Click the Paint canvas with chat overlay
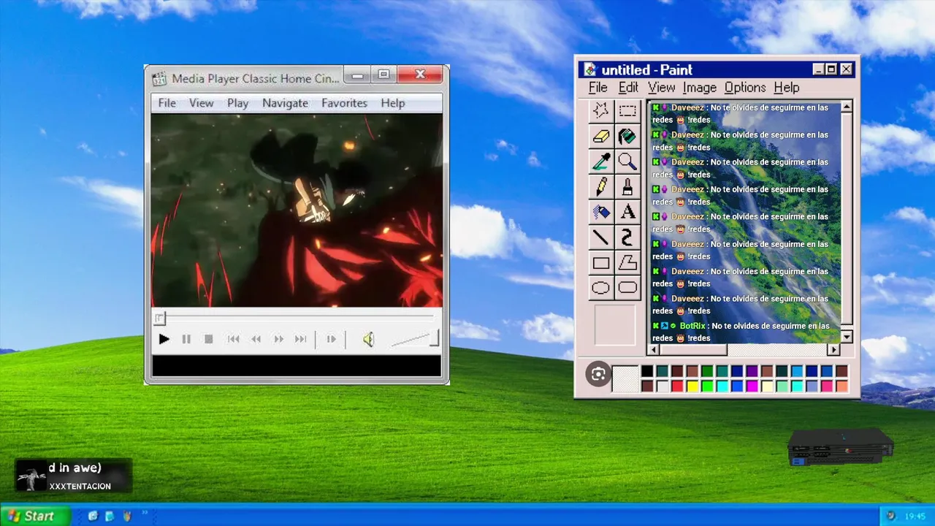The width and height of the screenshot is (935, 526). (x=745, y=222)
